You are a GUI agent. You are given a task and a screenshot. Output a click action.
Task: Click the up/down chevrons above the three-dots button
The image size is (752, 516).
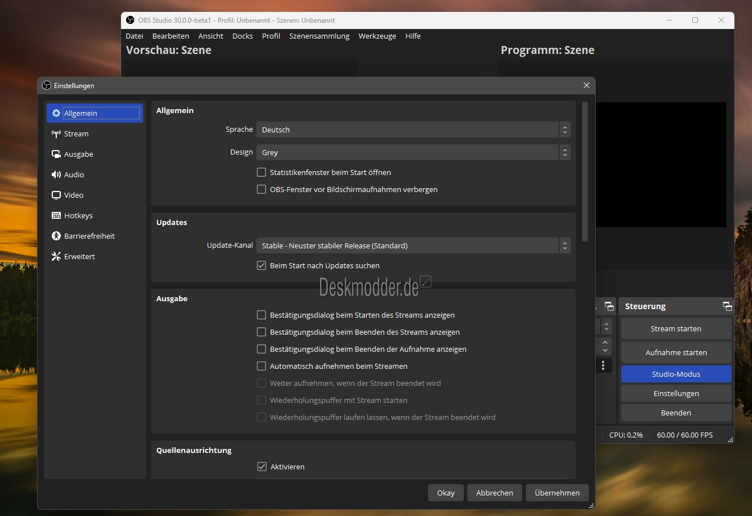click(604, 346)
